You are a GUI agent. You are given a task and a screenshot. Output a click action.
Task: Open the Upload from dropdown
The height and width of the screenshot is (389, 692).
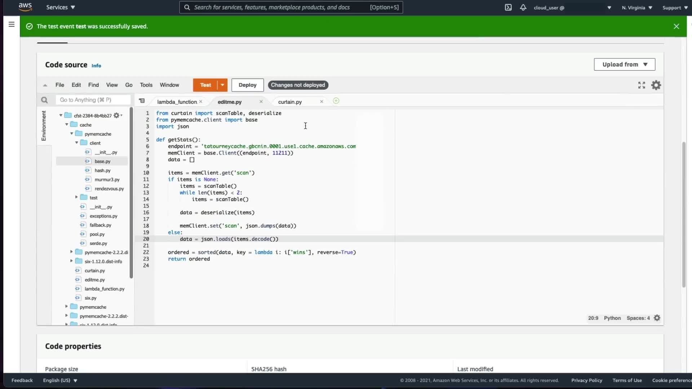click(x=625, y=64)
